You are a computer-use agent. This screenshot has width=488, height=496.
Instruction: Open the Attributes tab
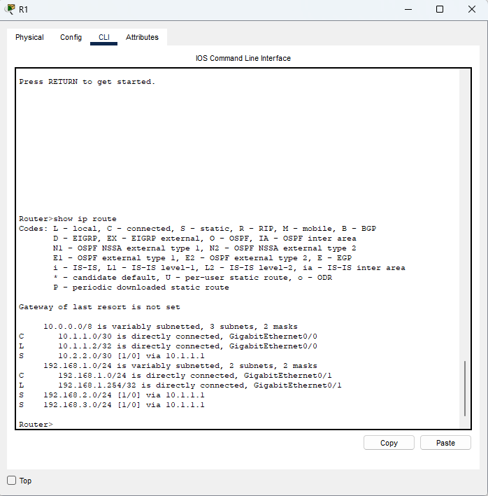(142, 37)
